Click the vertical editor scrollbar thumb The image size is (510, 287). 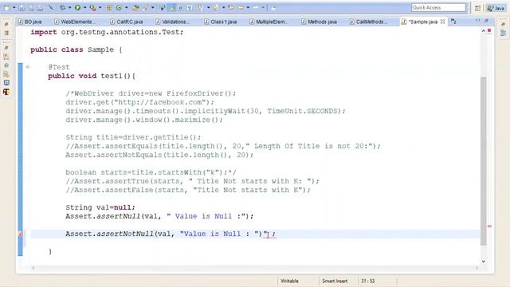484,161
